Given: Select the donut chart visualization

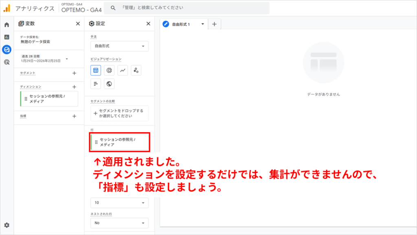Looking at the screenshot, I should tap(109, 70).
